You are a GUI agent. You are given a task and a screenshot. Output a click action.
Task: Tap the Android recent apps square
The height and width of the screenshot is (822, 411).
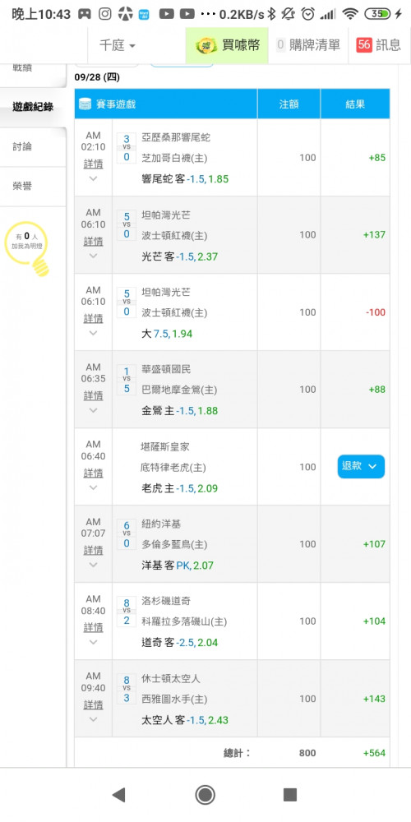(x=290, y=795)
